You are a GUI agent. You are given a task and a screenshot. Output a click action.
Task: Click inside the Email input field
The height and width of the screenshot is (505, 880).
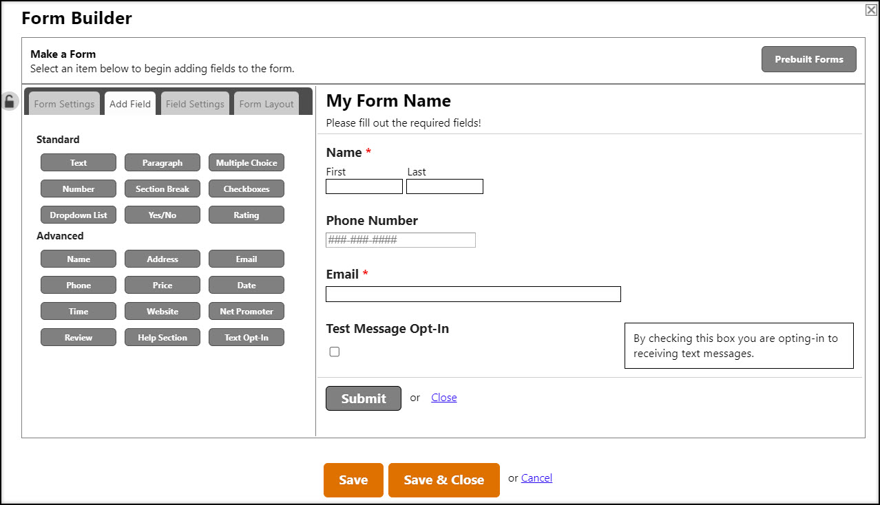[x=472, y=294]
